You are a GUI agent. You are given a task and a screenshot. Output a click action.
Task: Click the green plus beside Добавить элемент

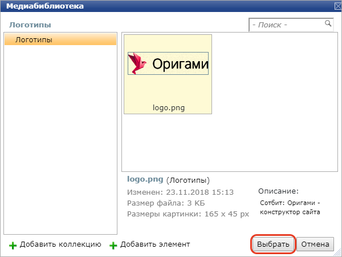tap(113, 246)
